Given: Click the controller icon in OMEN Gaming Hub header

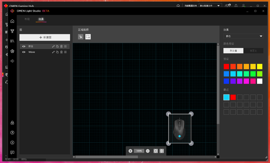Looking at the screenshot, I should pyautogui.click(x=228, y=6).
